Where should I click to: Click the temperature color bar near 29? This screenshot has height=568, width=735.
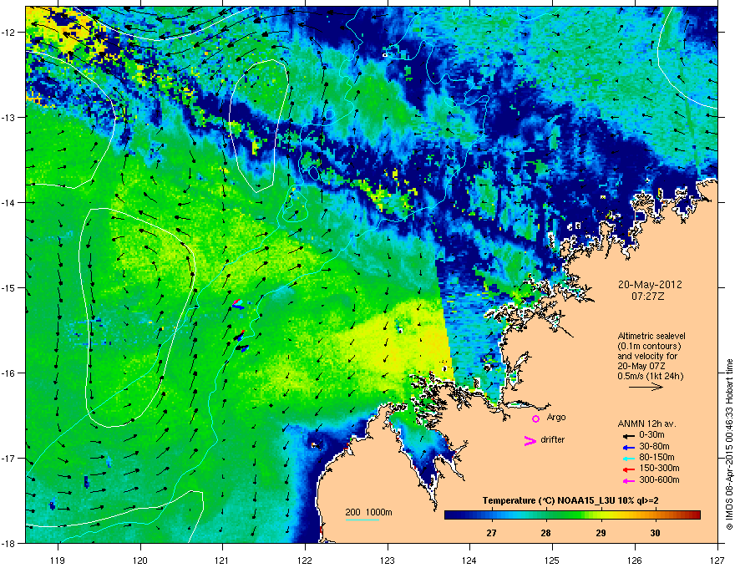pos(601,515)
